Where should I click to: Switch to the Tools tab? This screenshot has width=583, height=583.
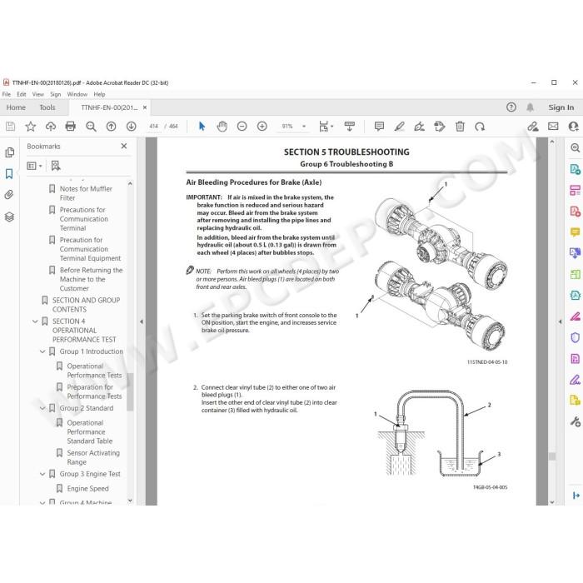click(x=47, y=107)
